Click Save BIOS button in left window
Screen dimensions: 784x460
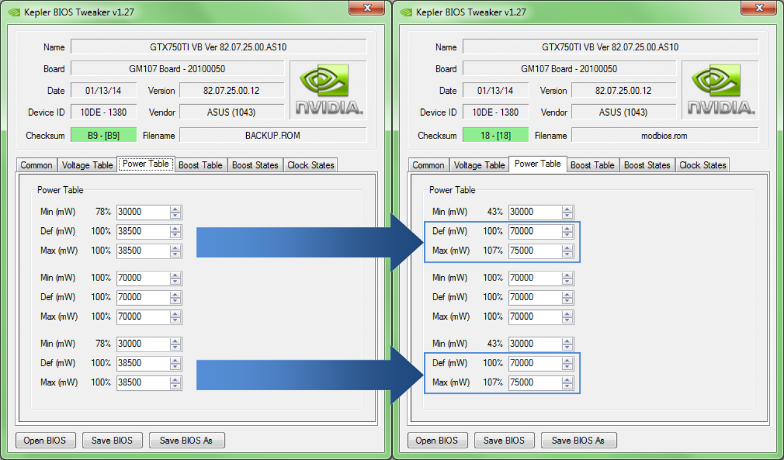pyautogui.click(x=113, y=440)
